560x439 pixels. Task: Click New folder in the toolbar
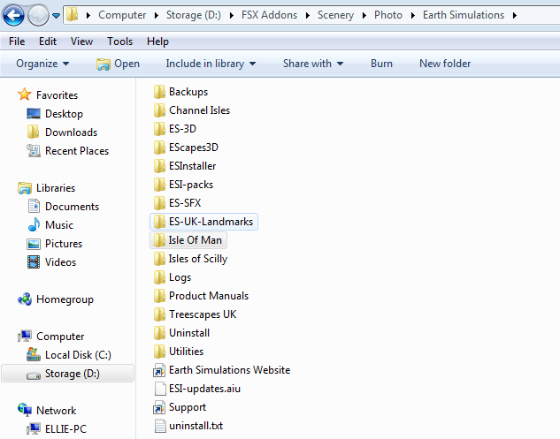click(445, 64)
